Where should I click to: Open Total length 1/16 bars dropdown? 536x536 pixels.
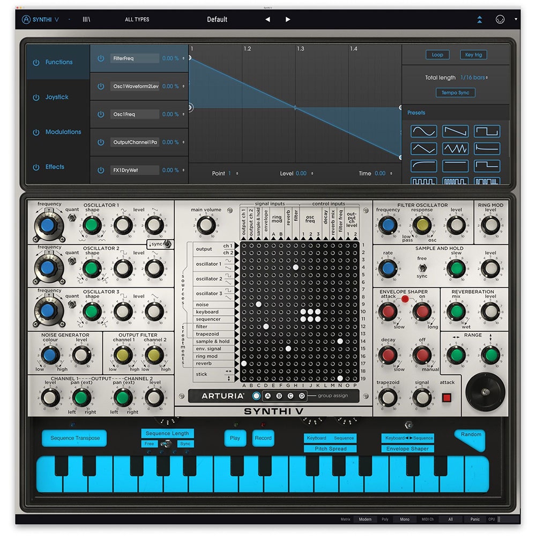(x=474, y=78)
